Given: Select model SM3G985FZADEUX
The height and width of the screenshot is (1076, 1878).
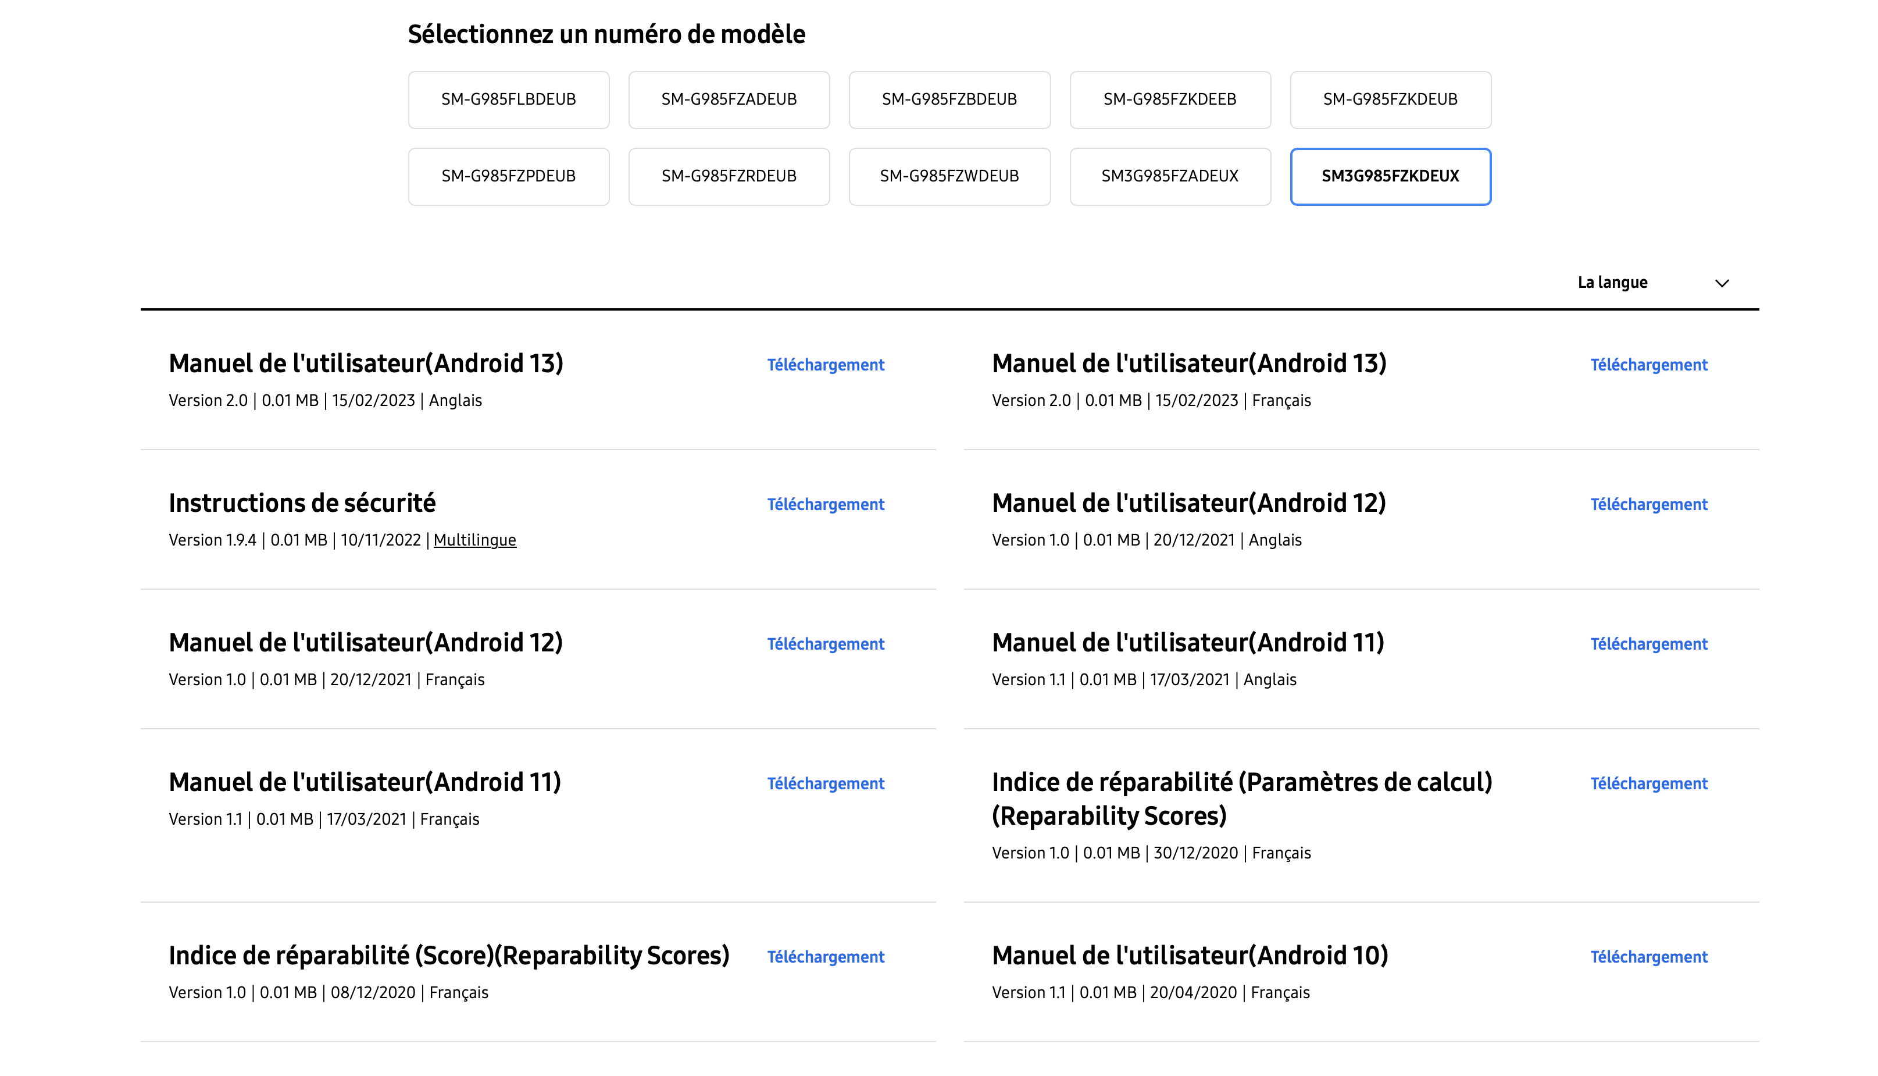Looking at the screenshot, I should pyautogui.click(x=1169, y=177).
